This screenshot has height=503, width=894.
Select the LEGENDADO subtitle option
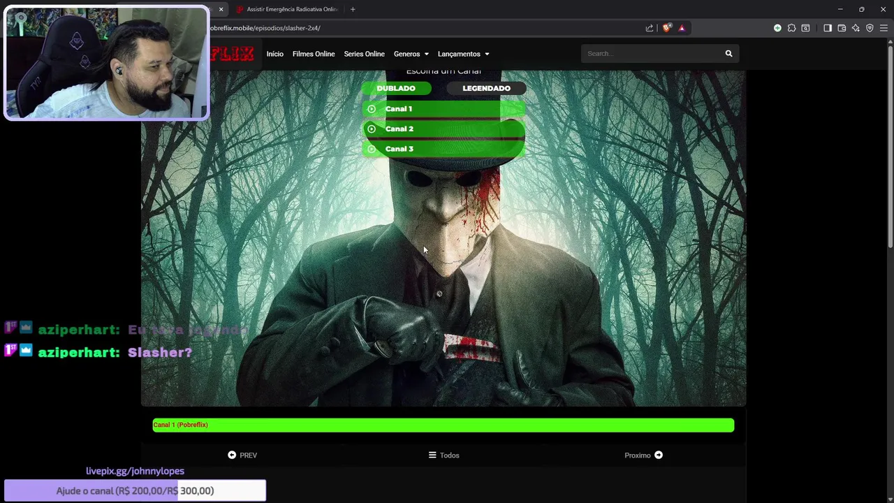tap(486, 88)
